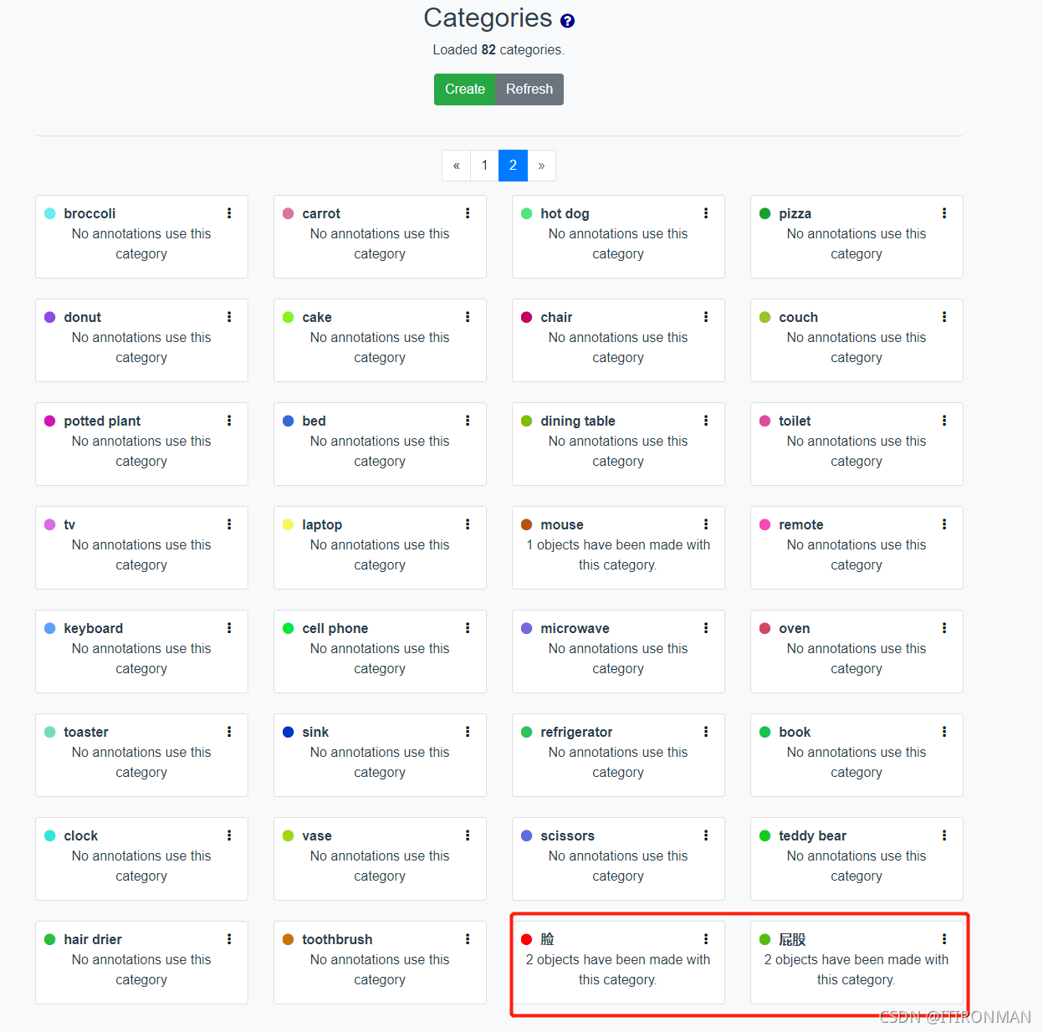Open the refrigerator category three-dot menu
This screenshot has height=1032, width=1043.
click(706, 732)
